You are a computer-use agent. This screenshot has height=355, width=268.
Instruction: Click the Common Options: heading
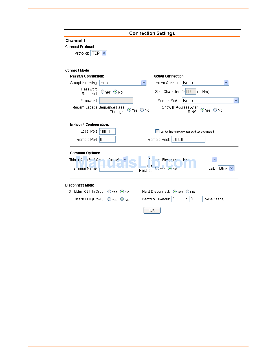coord(85,153)
